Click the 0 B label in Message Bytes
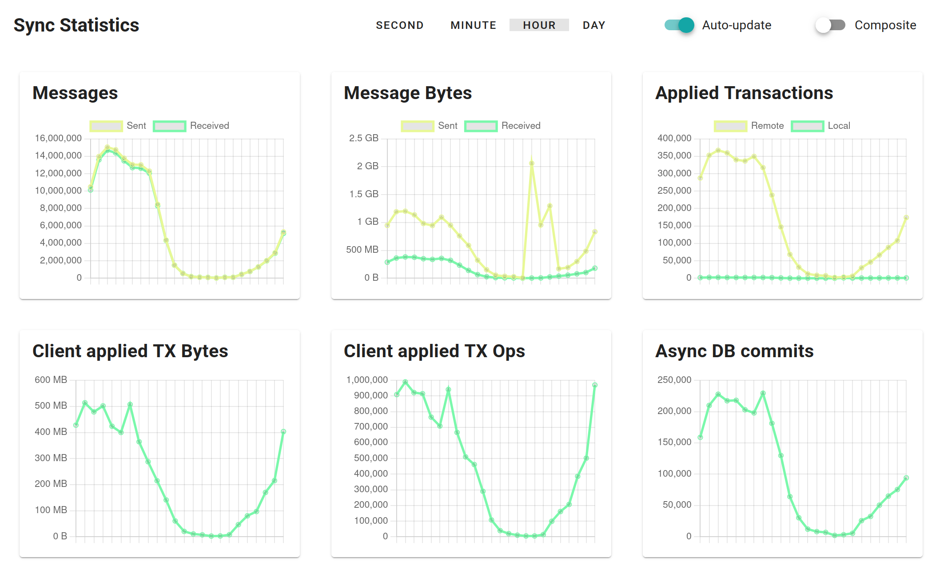The width and height of the screenshot is (932, 570). point(371,278)
